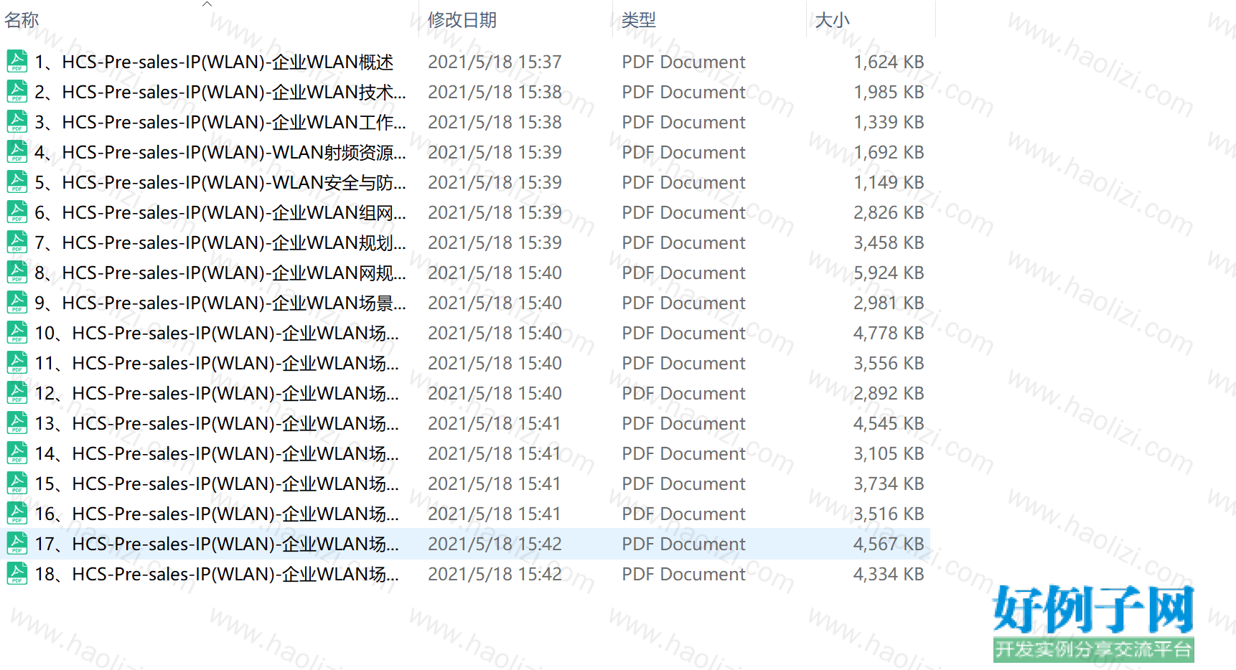Click the size value 4,334 KB
The image size is (1236, 670).
[x=889, y=575]
